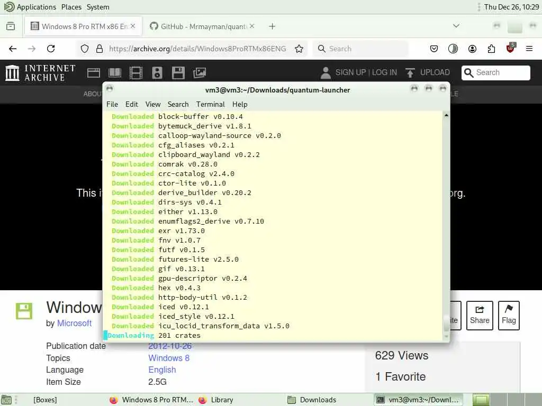
Task: Open the Audio speaker icon
Action: [157, 73]
